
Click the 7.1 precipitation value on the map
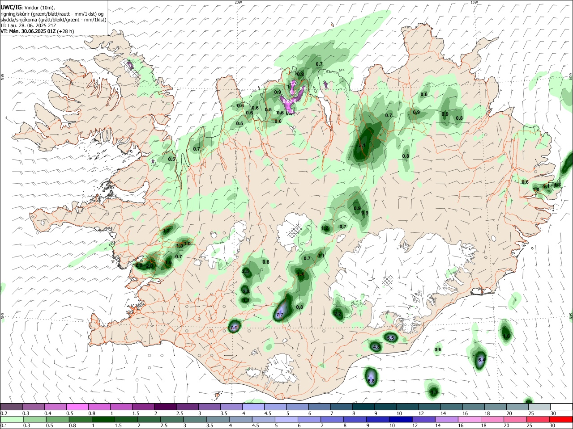click(233, 328)
